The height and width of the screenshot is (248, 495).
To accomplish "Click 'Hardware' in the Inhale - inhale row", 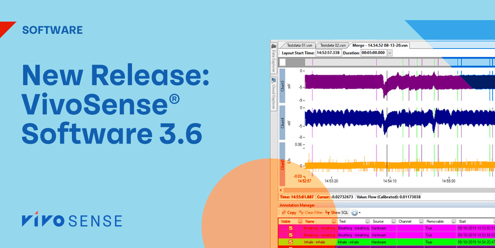I will coord(379,242).
